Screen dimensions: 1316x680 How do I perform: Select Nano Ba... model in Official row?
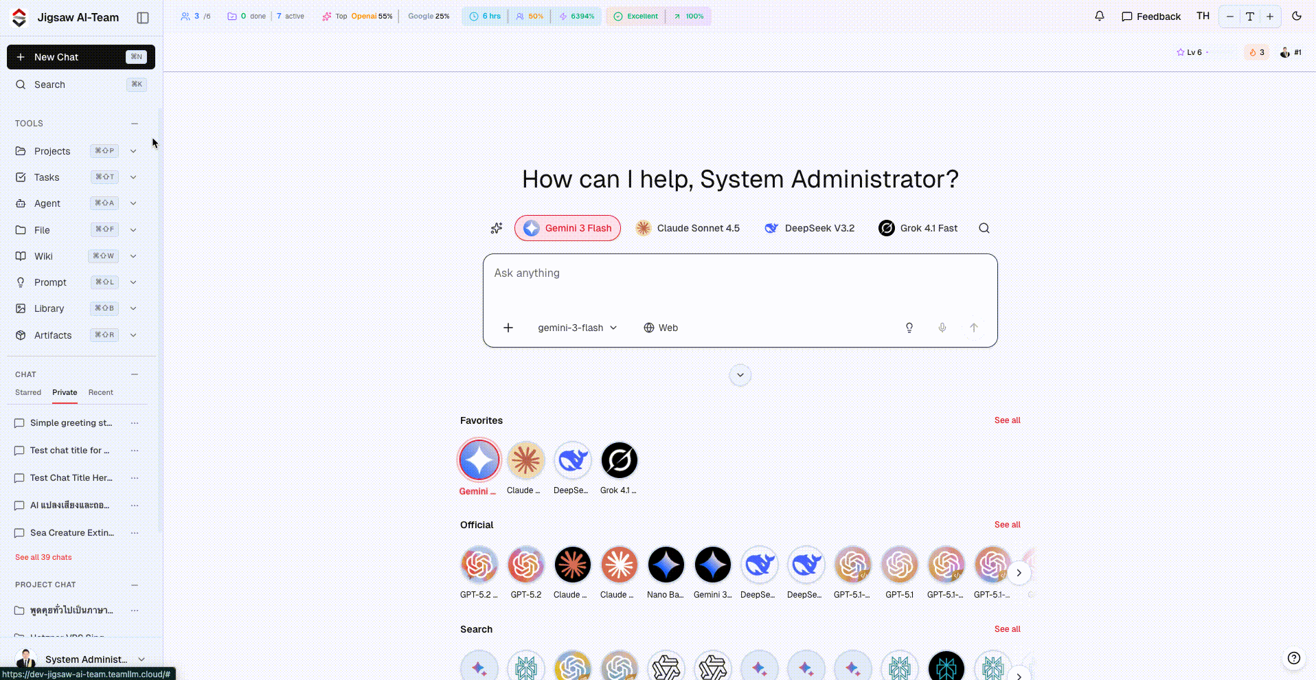tap(666, 565)
